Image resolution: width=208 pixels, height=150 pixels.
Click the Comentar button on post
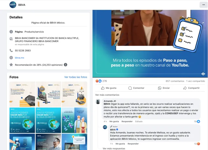tap(136, 88)
